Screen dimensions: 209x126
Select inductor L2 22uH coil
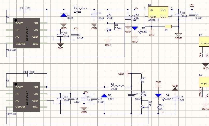pyautogui.click(x=118, y=86)
